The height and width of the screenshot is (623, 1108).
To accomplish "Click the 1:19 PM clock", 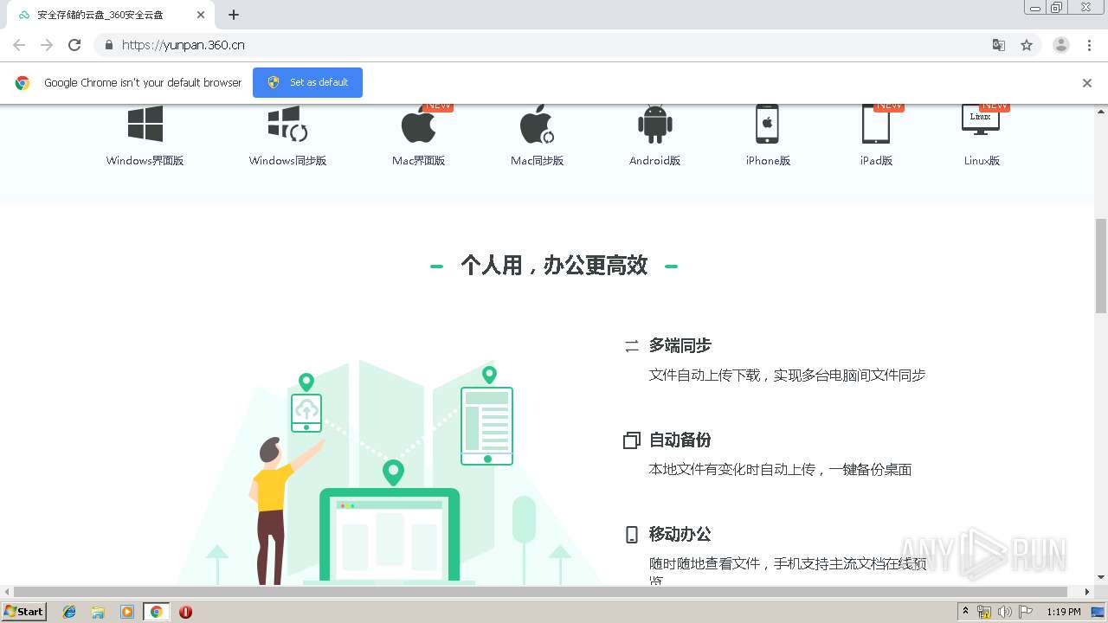I will point(1064,612).
